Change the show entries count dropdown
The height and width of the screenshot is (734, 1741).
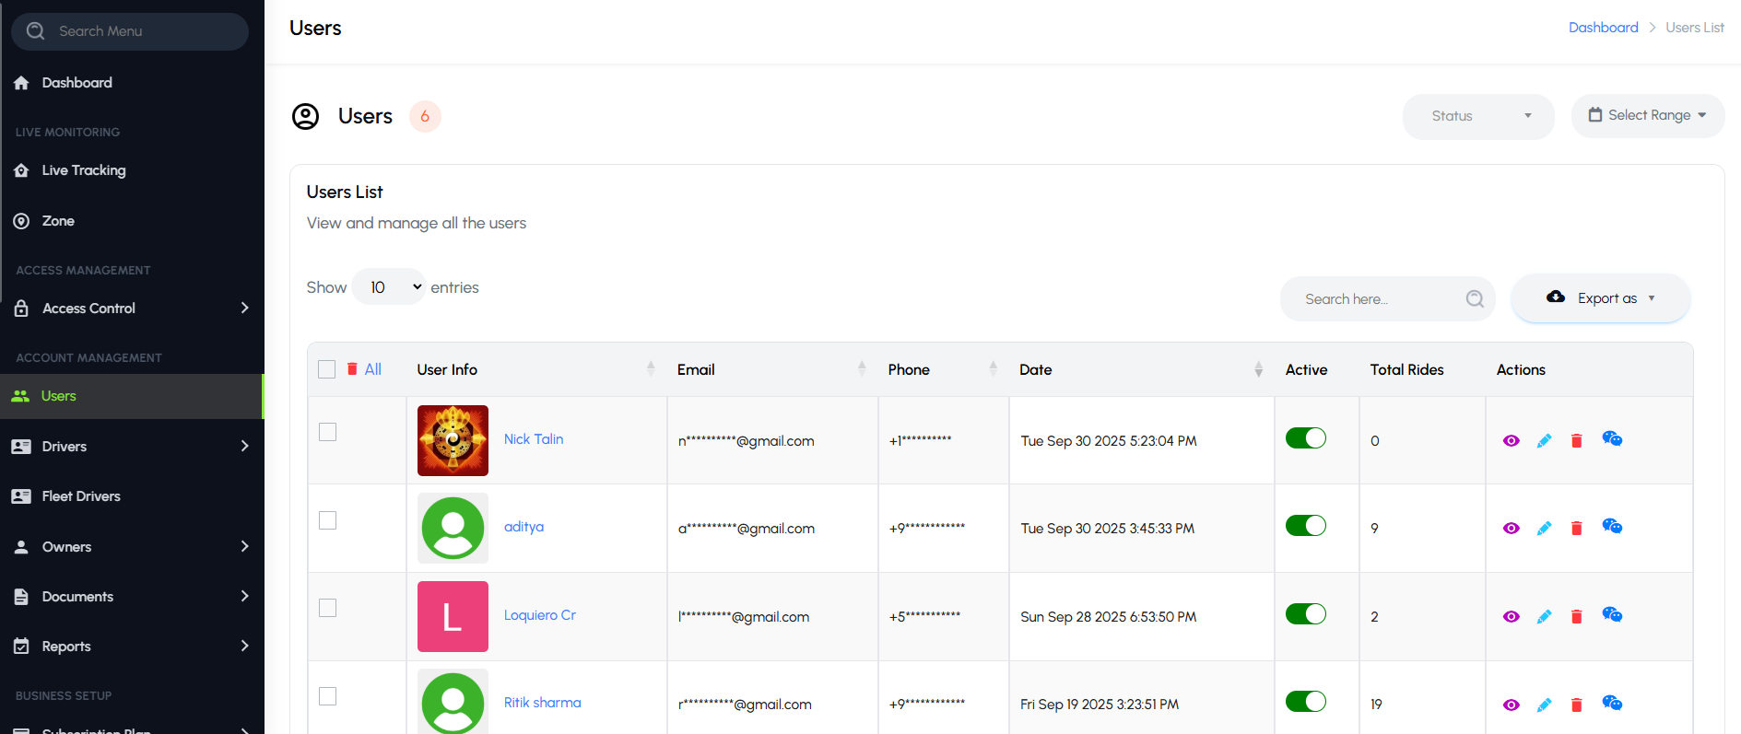[x=389, y=287]
